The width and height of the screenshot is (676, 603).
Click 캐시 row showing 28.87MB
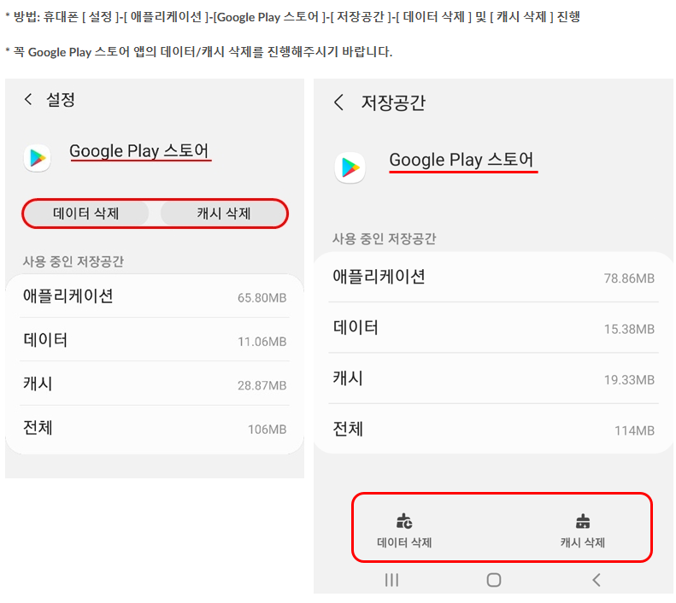click(155, 383)
